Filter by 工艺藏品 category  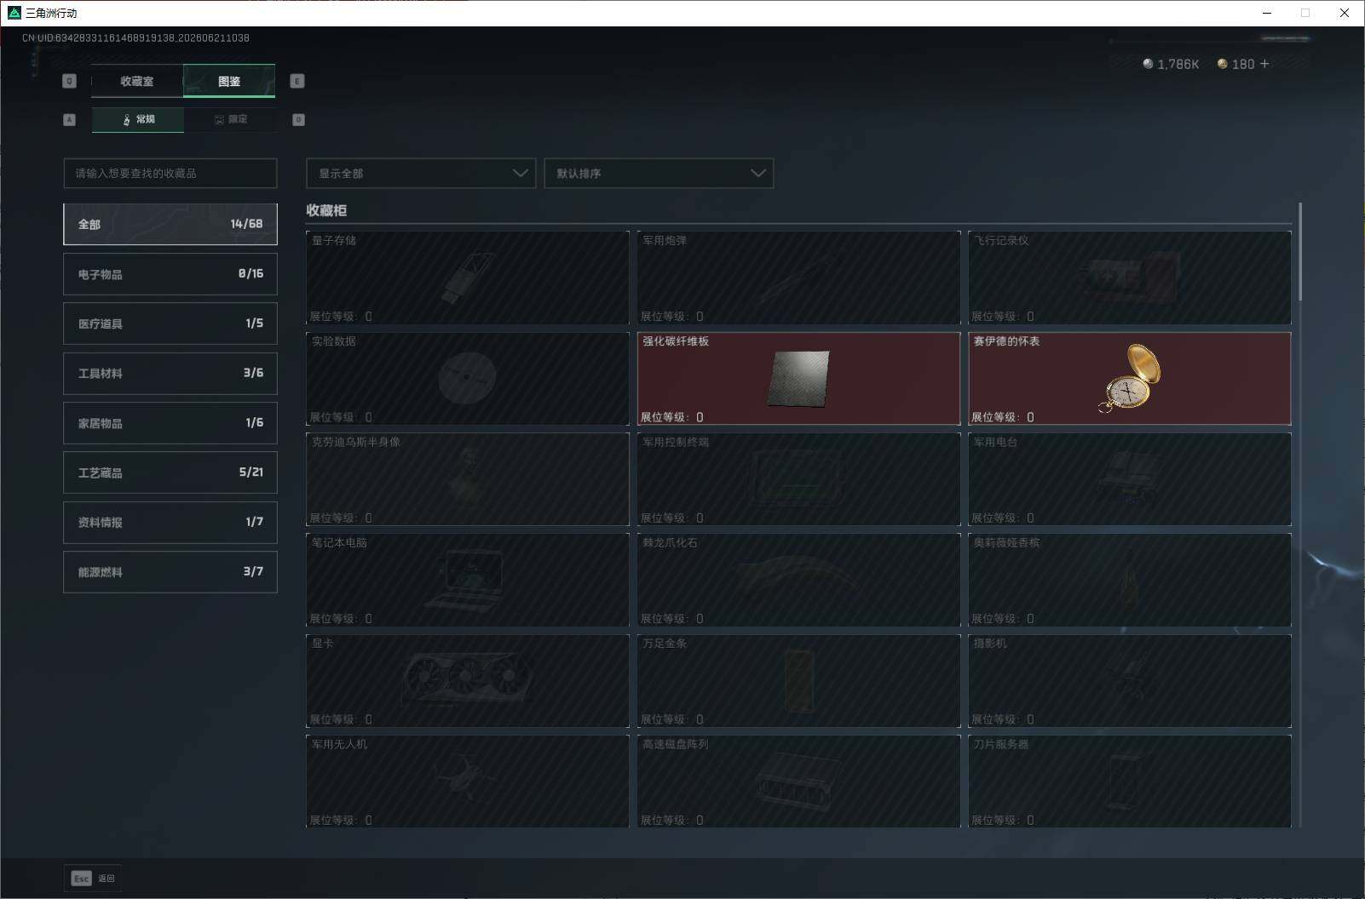tap(170, 472)
